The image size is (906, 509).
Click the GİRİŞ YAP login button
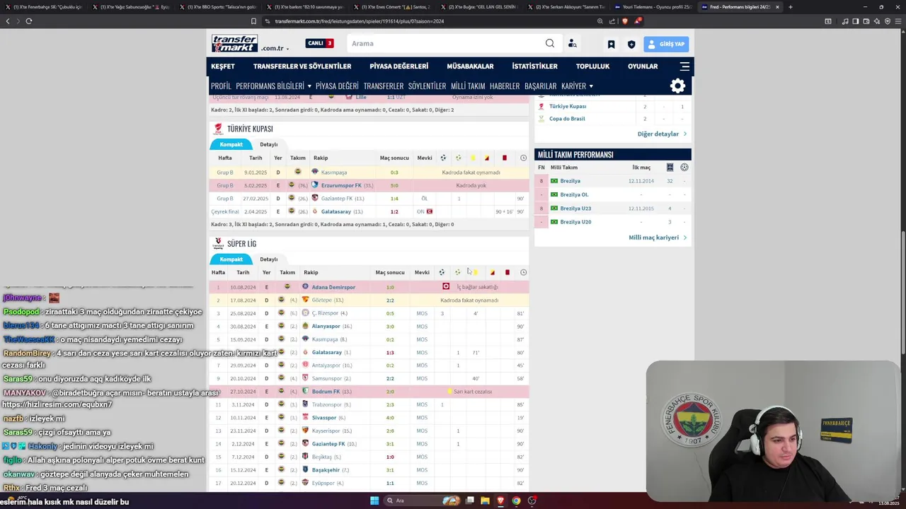click(x=666, y=44)
